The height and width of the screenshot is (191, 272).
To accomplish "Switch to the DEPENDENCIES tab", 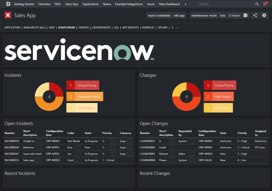I will (101, 27).
